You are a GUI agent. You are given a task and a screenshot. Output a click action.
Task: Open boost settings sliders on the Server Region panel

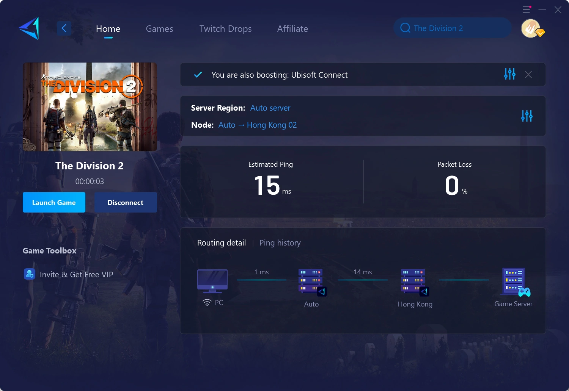click(x=527, y=116)
